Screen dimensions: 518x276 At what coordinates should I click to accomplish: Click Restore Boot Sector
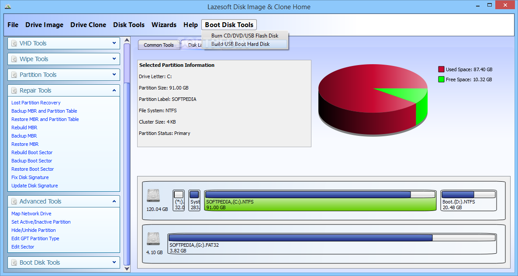[x=32, y=169]
